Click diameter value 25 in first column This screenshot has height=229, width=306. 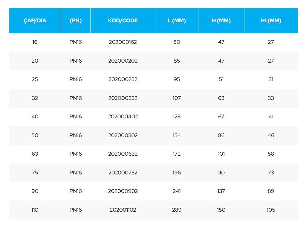(35, 79)
